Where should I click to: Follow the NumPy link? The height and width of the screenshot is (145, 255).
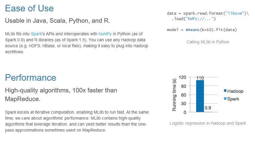[x=105, y=34]
